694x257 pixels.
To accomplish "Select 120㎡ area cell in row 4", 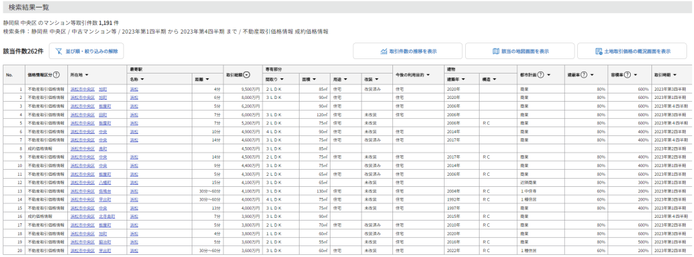I will [314, 115].
